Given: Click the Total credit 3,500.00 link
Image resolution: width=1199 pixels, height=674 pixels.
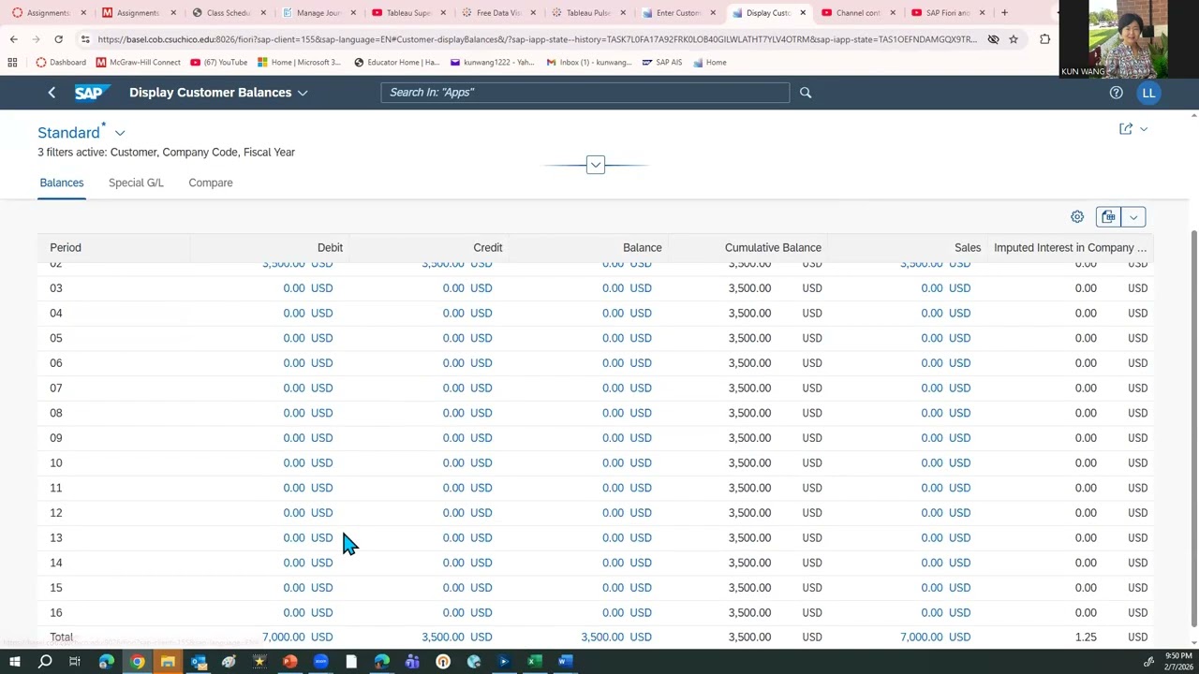Looking at the screenshot, I should pos(443,637).
